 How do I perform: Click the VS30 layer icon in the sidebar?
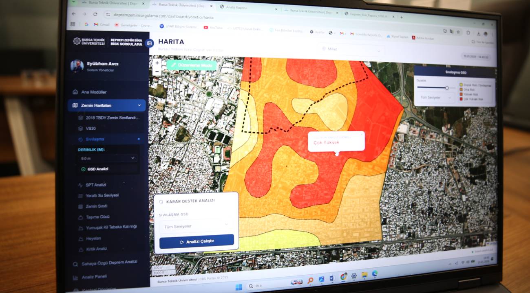pyautogui.click(x=81, y=128)
